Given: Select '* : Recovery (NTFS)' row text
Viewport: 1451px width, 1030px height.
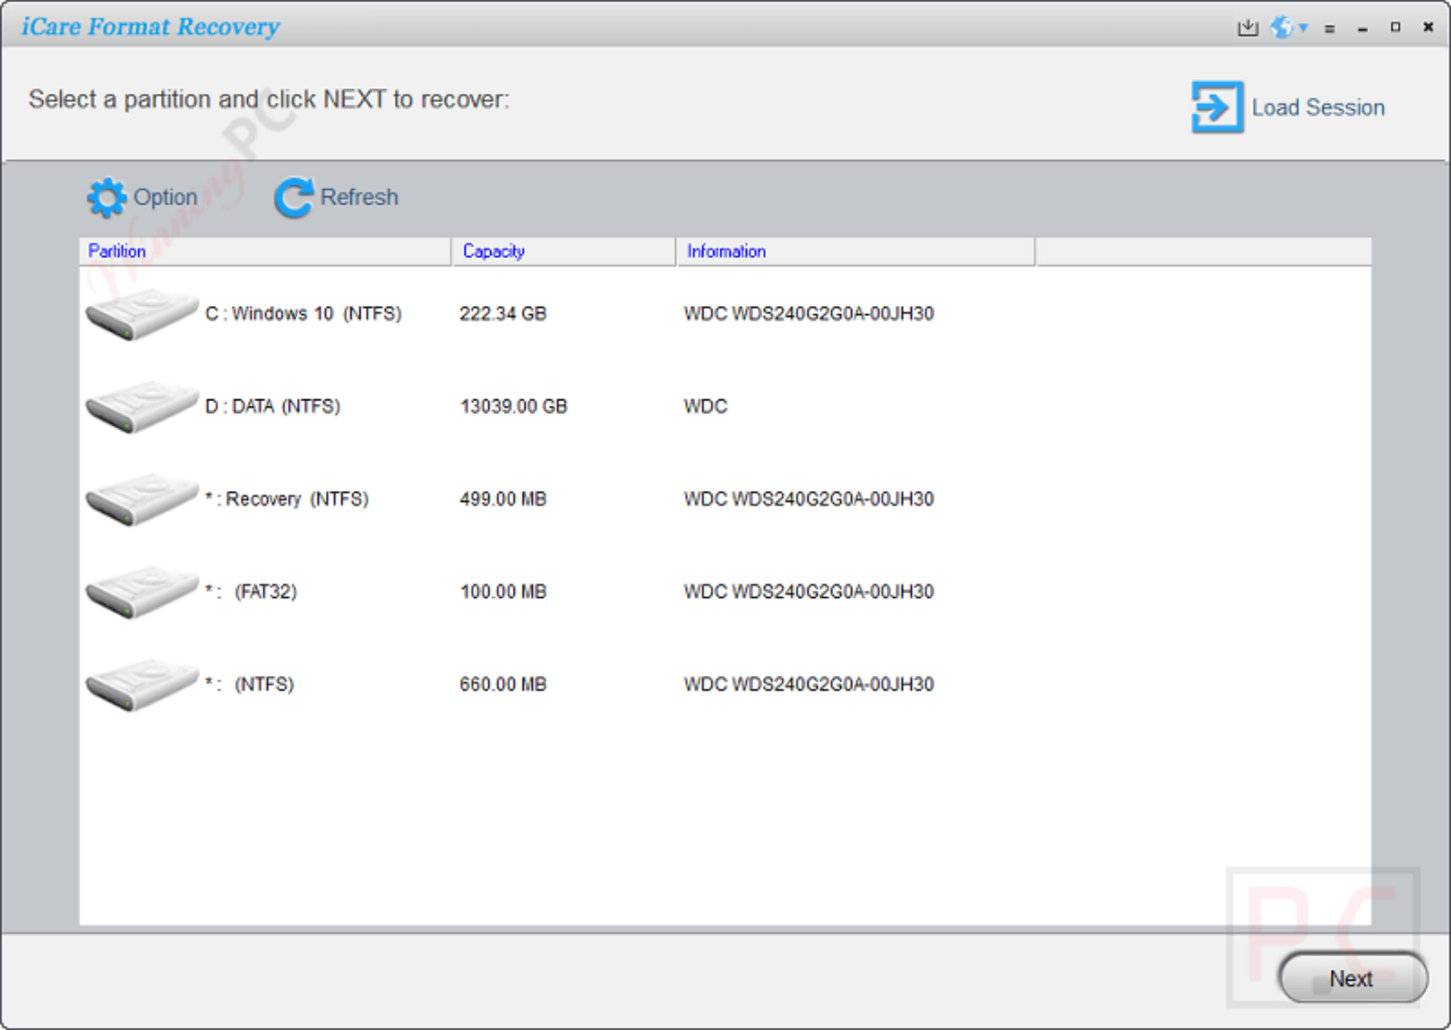Looking at the screenshot, I should click(287, 499).
